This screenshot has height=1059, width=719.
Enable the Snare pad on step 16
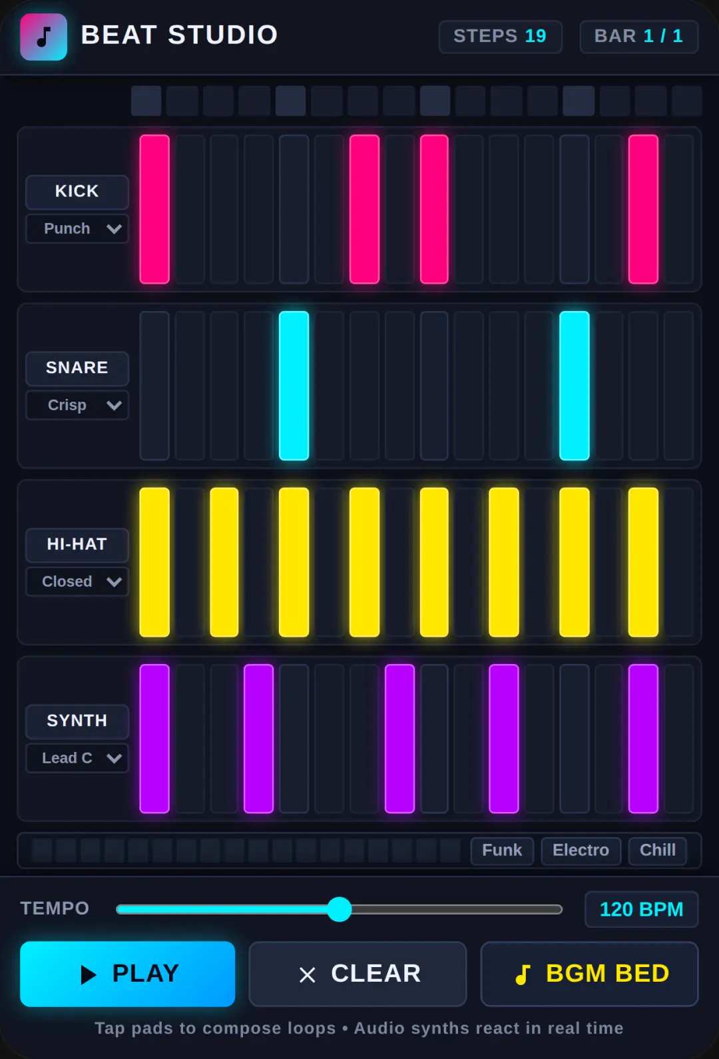pyautogui.click(x=678, y=386)
